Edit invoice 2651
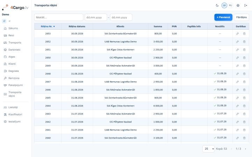This screenshot has width=252, height=157. pyautogui.click(x=237, y=50)
